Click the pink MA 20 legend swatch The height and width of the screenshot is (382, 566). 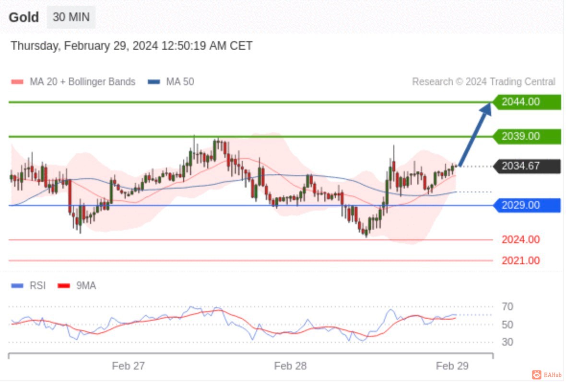(17, 82)
